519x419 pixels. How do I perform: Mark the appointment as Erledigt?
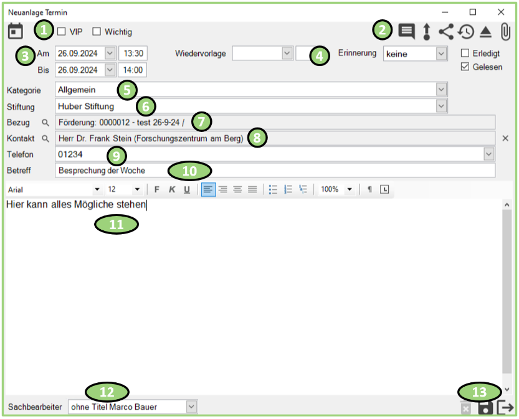point(465,54)
